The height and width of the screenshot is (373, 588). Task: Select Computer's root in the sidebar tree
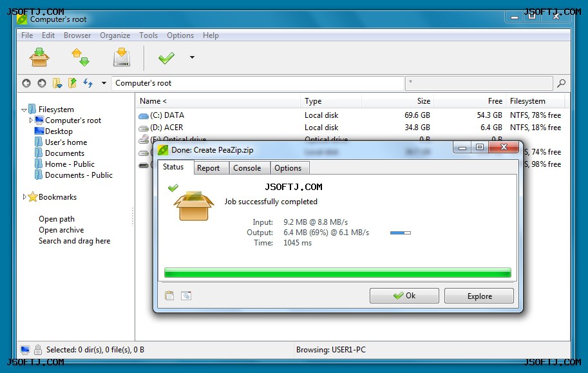[x=73, y=120]
